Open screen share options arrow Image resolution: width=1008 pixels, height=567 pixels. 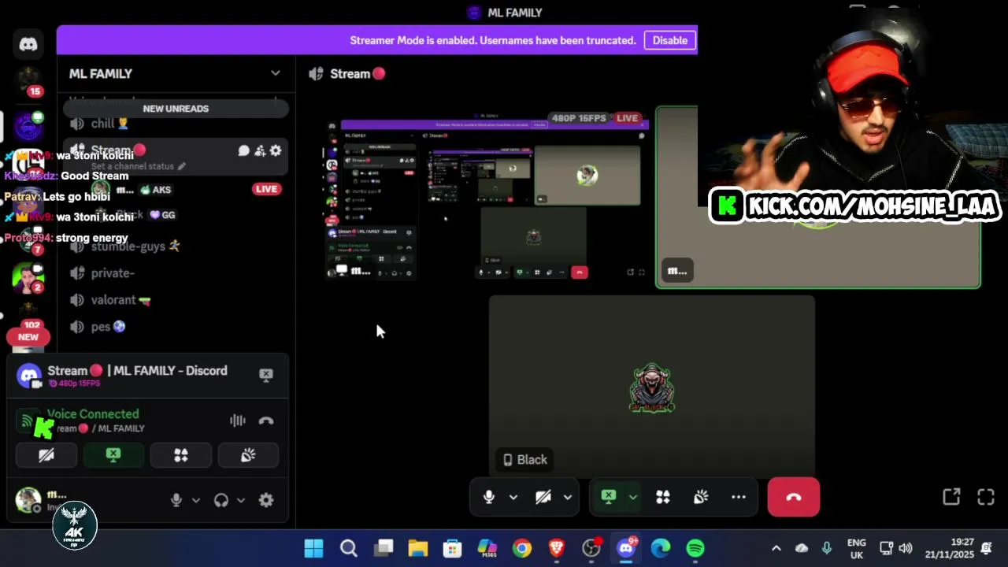point(632,497)
